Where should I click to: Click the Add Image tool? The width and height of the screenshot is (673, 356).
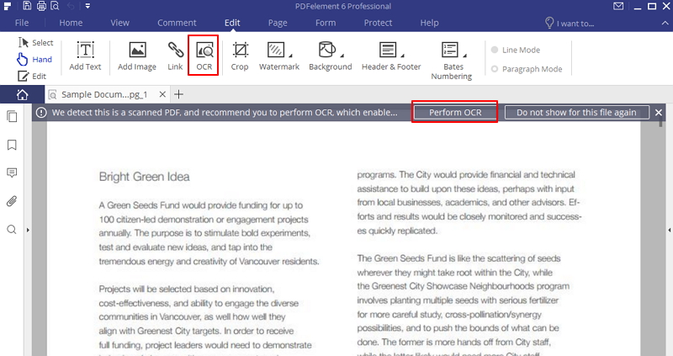coord(137,56)
